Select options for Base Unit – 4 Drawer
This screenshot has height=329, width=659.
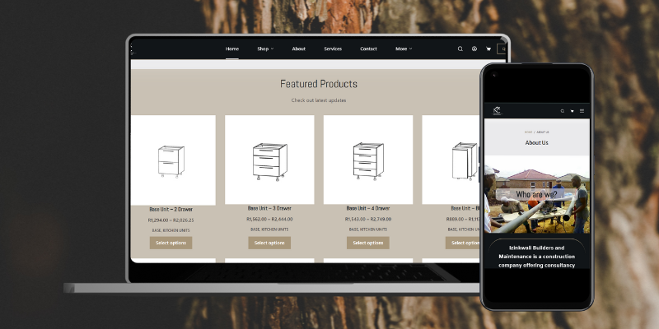[368, 243]
